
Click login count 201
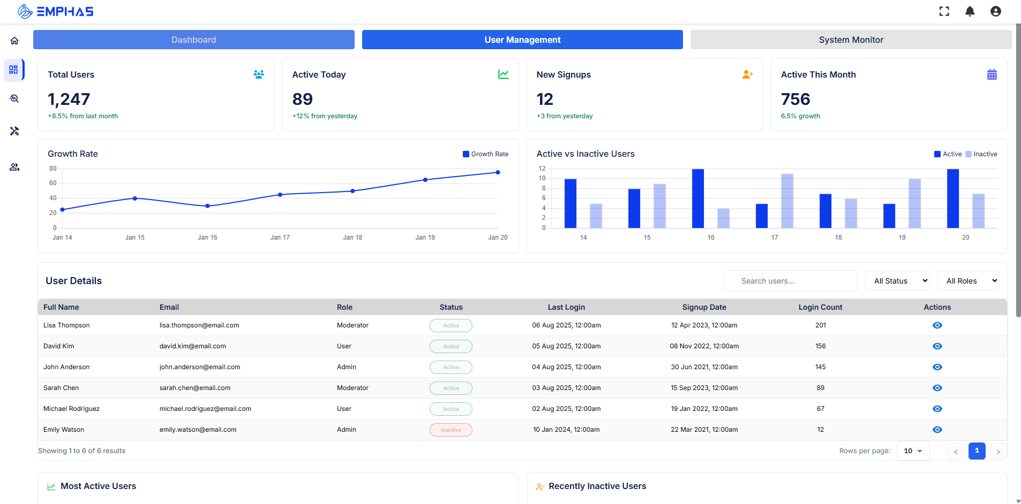(x=821, y=325)
